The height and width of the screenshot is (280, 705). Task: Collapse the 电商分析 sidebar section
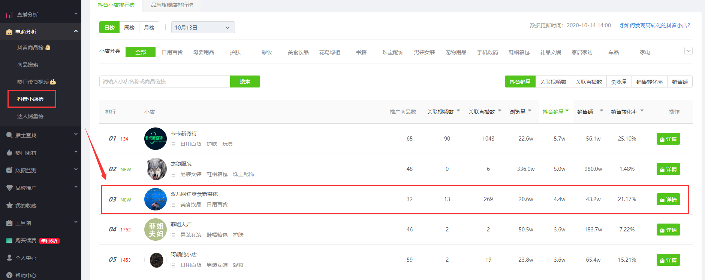pyautogui.click(x=76, y=31)
